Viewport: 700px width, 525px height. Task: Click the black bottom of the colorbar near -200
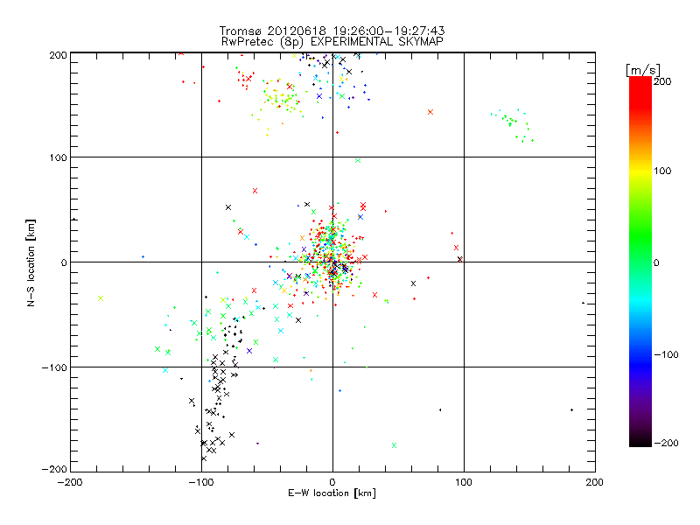[x=640, y=441]
